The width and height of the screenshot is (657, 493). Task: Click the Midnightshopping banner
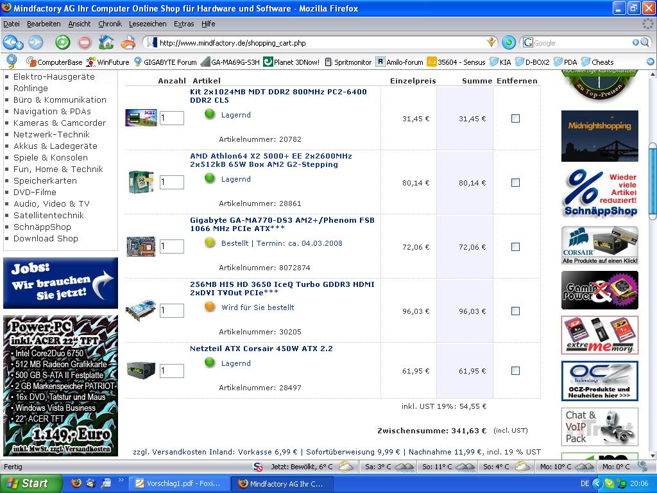point(600,136)
